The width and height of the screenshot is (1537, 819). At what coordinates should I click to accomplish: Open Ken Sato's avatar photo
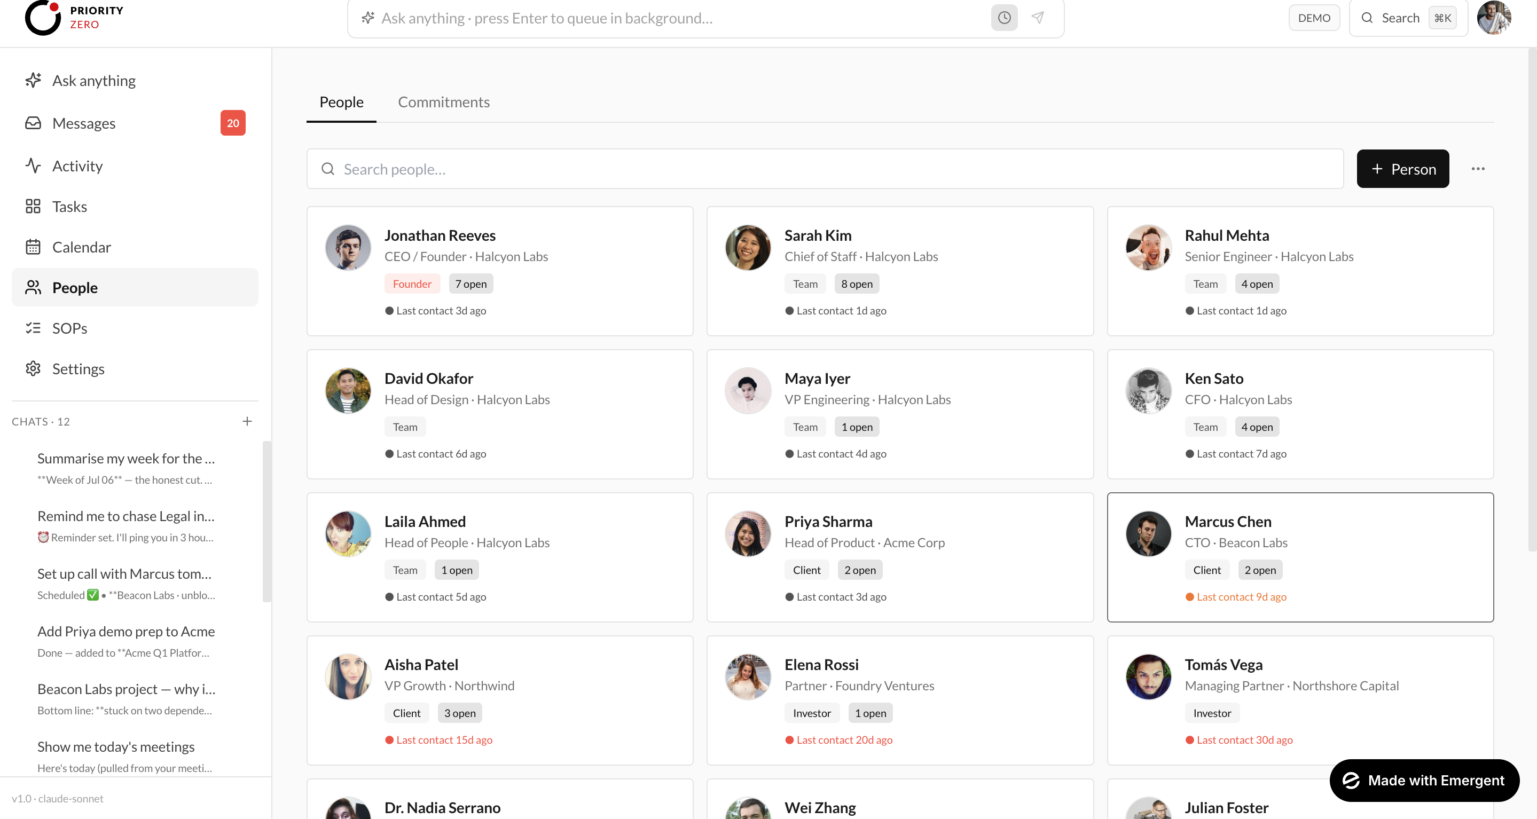1148,390
